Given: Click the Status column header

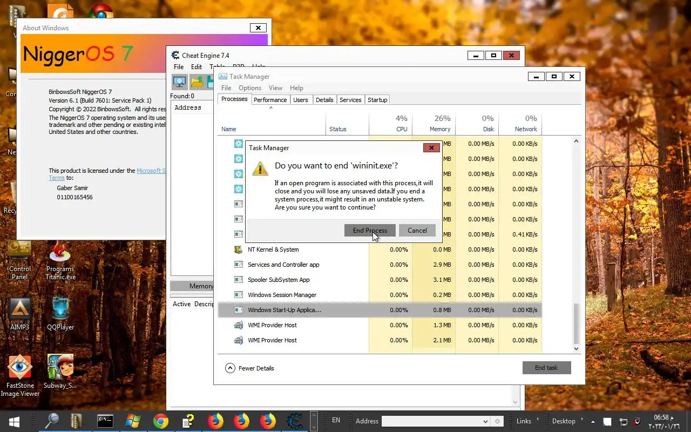Looking at the screenshot, I should (x=347, y=124).
